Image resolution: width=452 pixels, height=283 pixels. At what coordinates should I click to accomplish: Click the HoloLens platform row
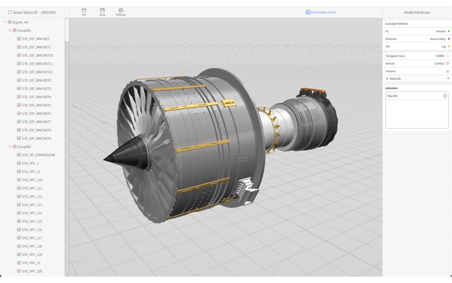coord(417,38)
